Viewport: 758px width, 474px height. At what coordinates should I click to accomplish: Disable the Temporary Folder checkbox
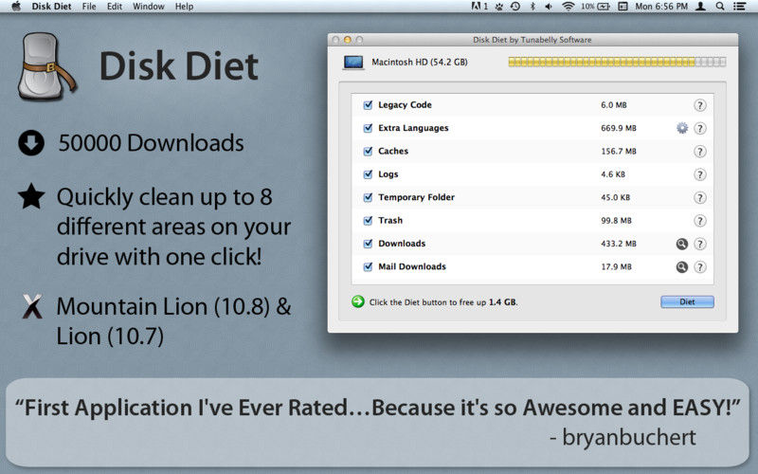368,197
